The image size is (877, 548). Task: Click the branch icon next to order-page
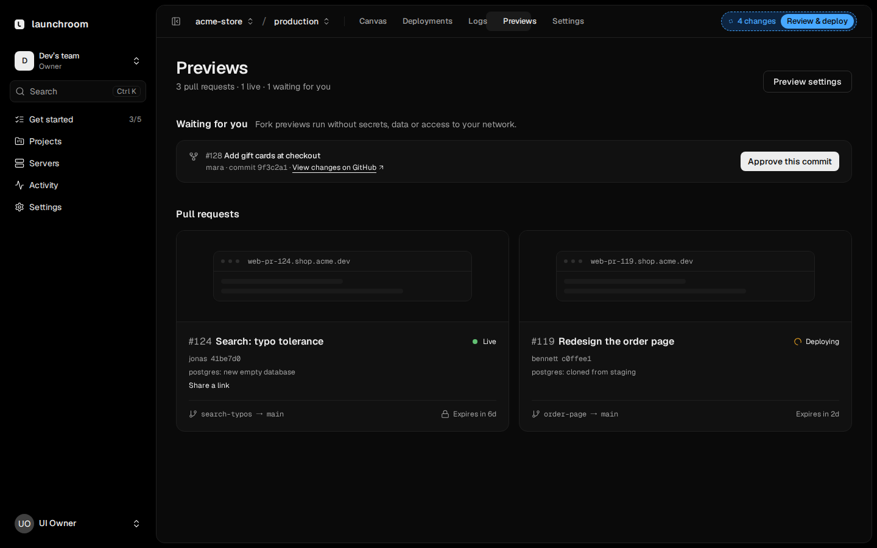click(x=536, y=414)
